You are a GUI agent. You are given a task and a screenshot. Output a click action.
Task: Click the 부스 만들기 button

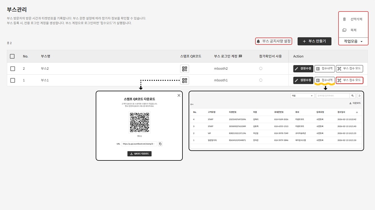pos(314,41)
